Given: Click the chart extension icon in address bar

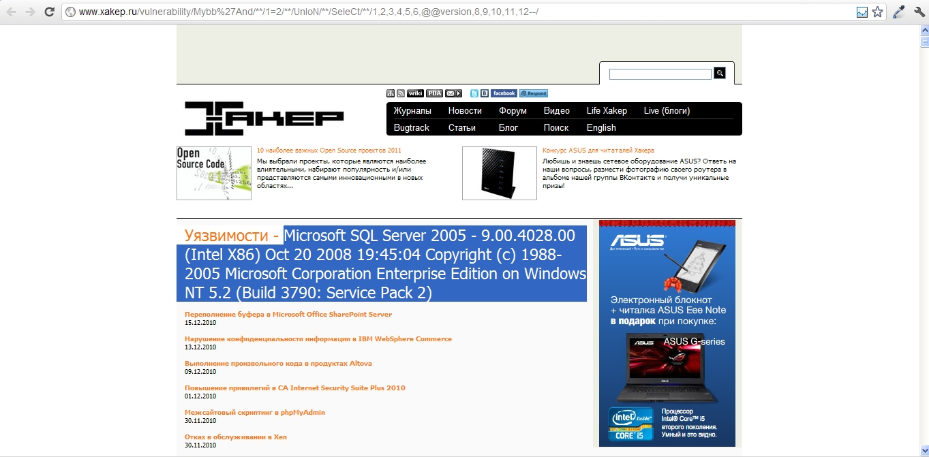Looking at the screenshot, I should tap(862, 12).
